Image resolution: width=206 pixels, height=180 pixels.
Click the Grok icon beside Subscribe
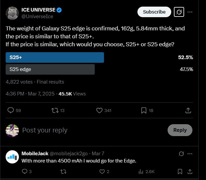(179, 12)
